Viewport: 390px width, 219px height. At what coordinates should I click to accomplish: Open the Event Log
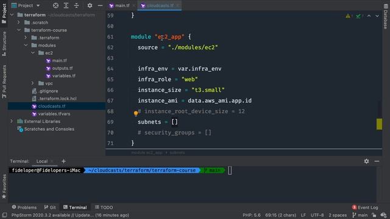pos(365,207)
